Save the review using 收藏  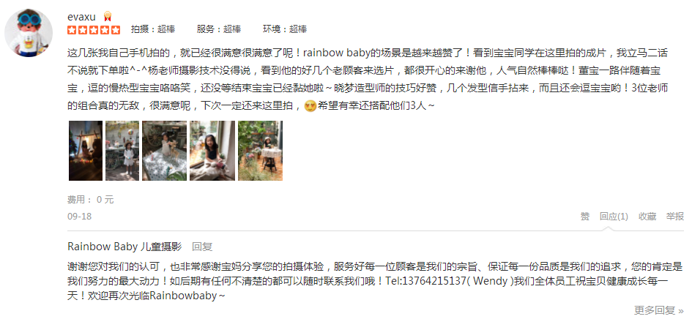(647, 217)
